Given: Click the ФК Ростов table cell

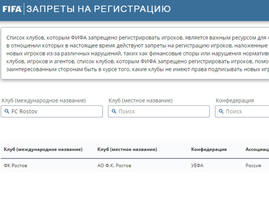Looking at the screenshot, I should pos(16,165).
